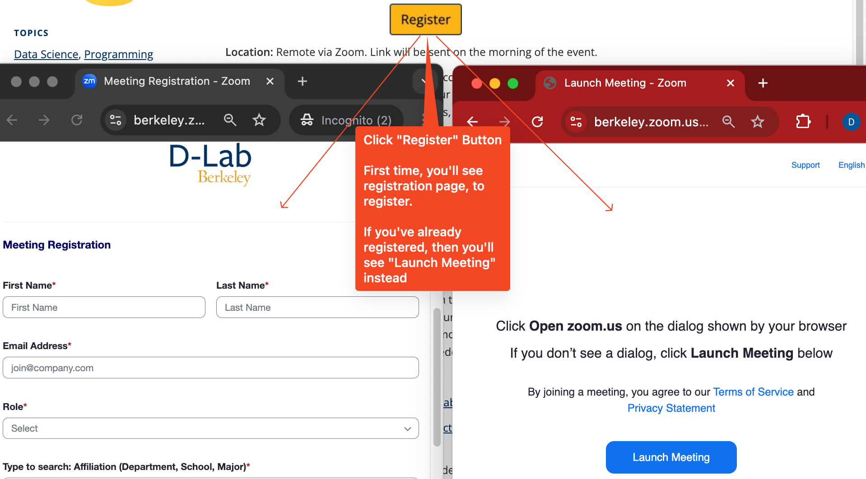Click the Meeting Registration heading
This screenshot has height=479, width=866.
[57, 245]
